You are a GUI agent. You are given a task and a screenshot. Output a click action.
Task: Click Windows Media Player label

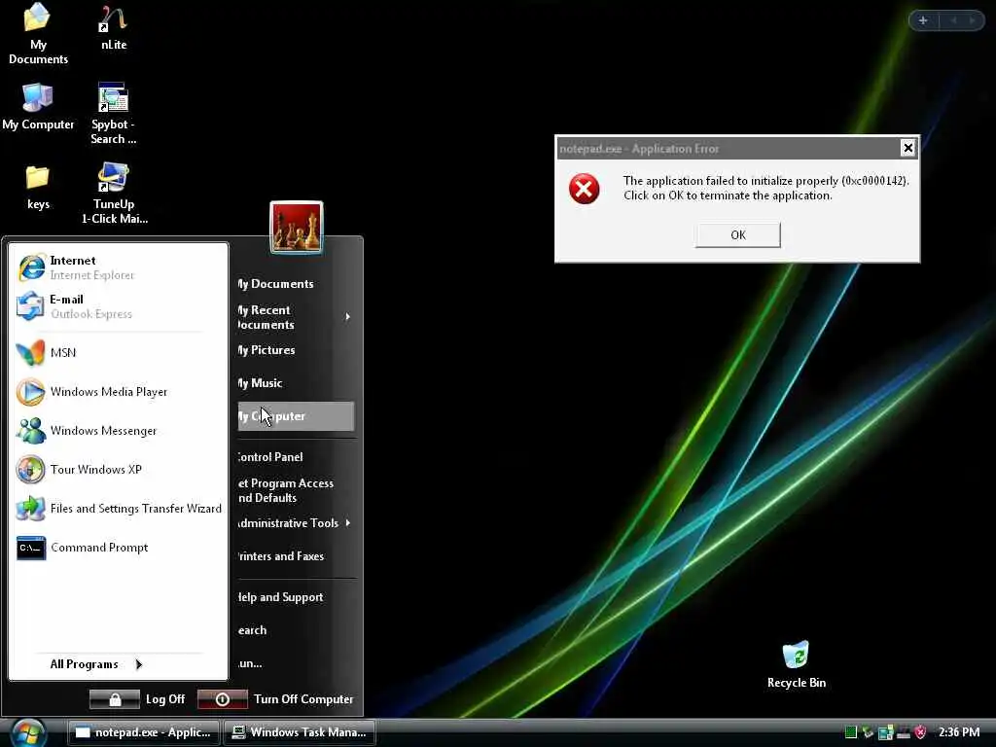[x=109, y=392]
